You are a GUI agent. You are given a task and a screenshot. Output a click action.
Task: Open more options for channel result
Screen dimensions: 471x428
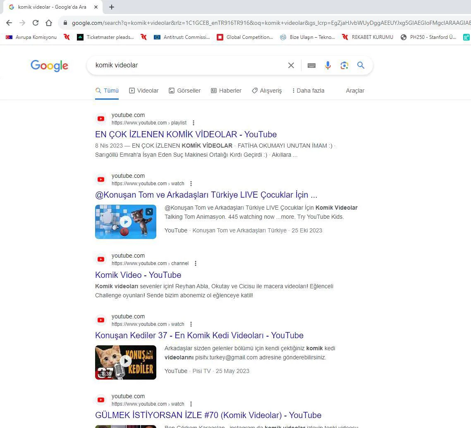click(196, 263)
